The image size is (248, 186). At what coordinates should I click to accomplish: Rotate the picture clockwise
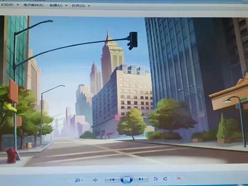click(165, 179)
